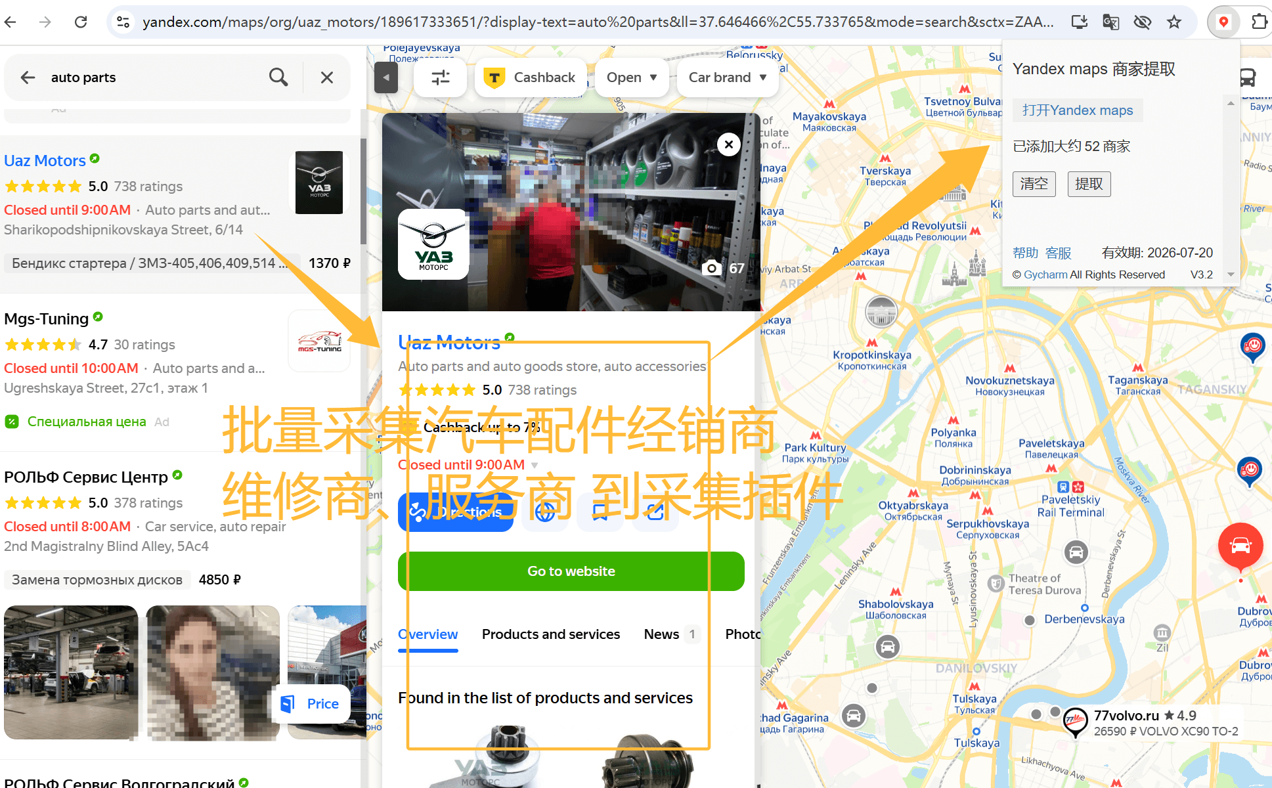Toggle the Cashback filter chip
The height and width of the screenshot is (788, 1272).
point(531,77)
